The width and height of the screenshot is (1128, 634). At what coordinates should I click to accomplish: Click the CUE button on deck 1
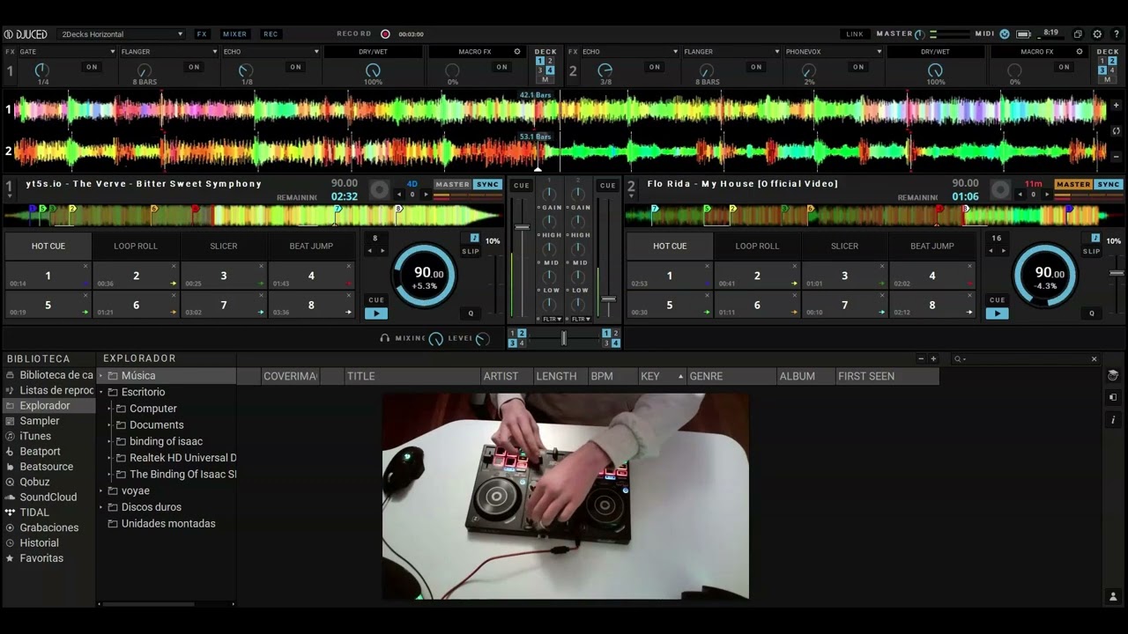pos(376,300)
